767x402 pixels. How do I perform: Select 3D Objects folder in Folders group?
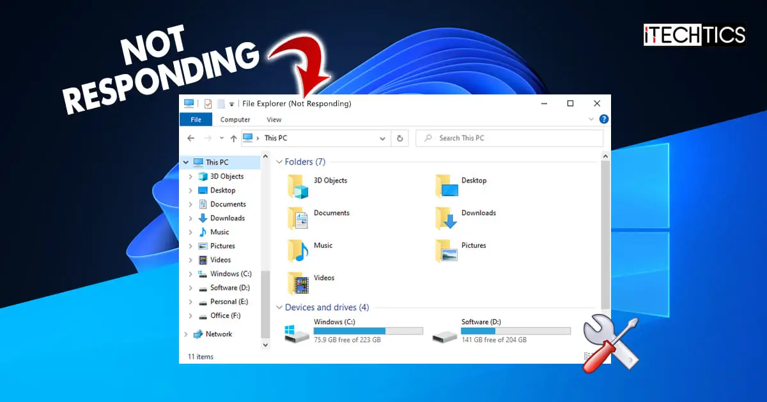coord(317,186)
